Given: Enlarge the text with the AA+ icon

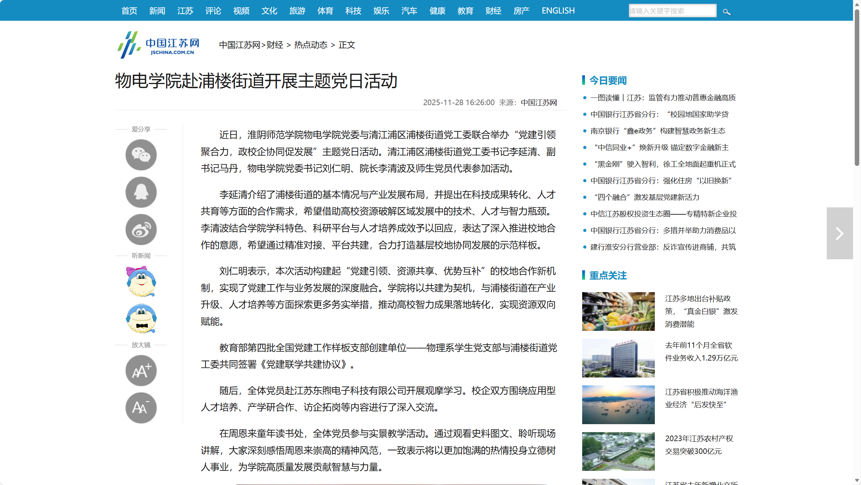Looking at the screenshot, I should (x=141, y=370).
